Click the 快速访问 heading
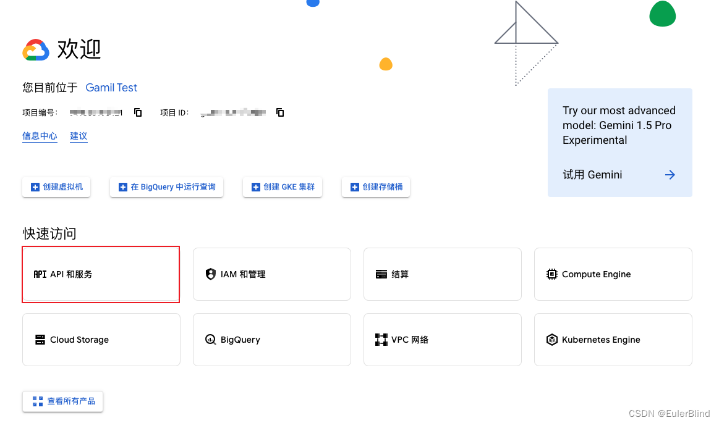Viewport: 719px width, 423px height. [49, 233]
